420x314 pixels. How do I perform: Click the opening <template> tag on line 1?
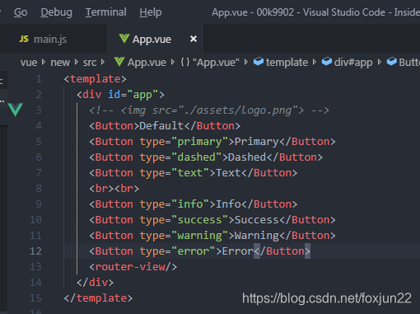pos(95,79)
